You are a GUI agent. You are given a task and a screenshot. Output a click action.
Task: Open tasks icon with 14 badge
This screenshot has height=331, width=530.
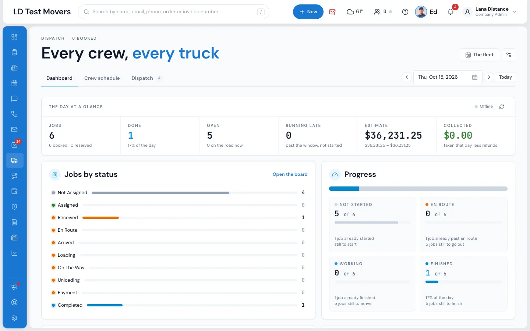(14, 145)
